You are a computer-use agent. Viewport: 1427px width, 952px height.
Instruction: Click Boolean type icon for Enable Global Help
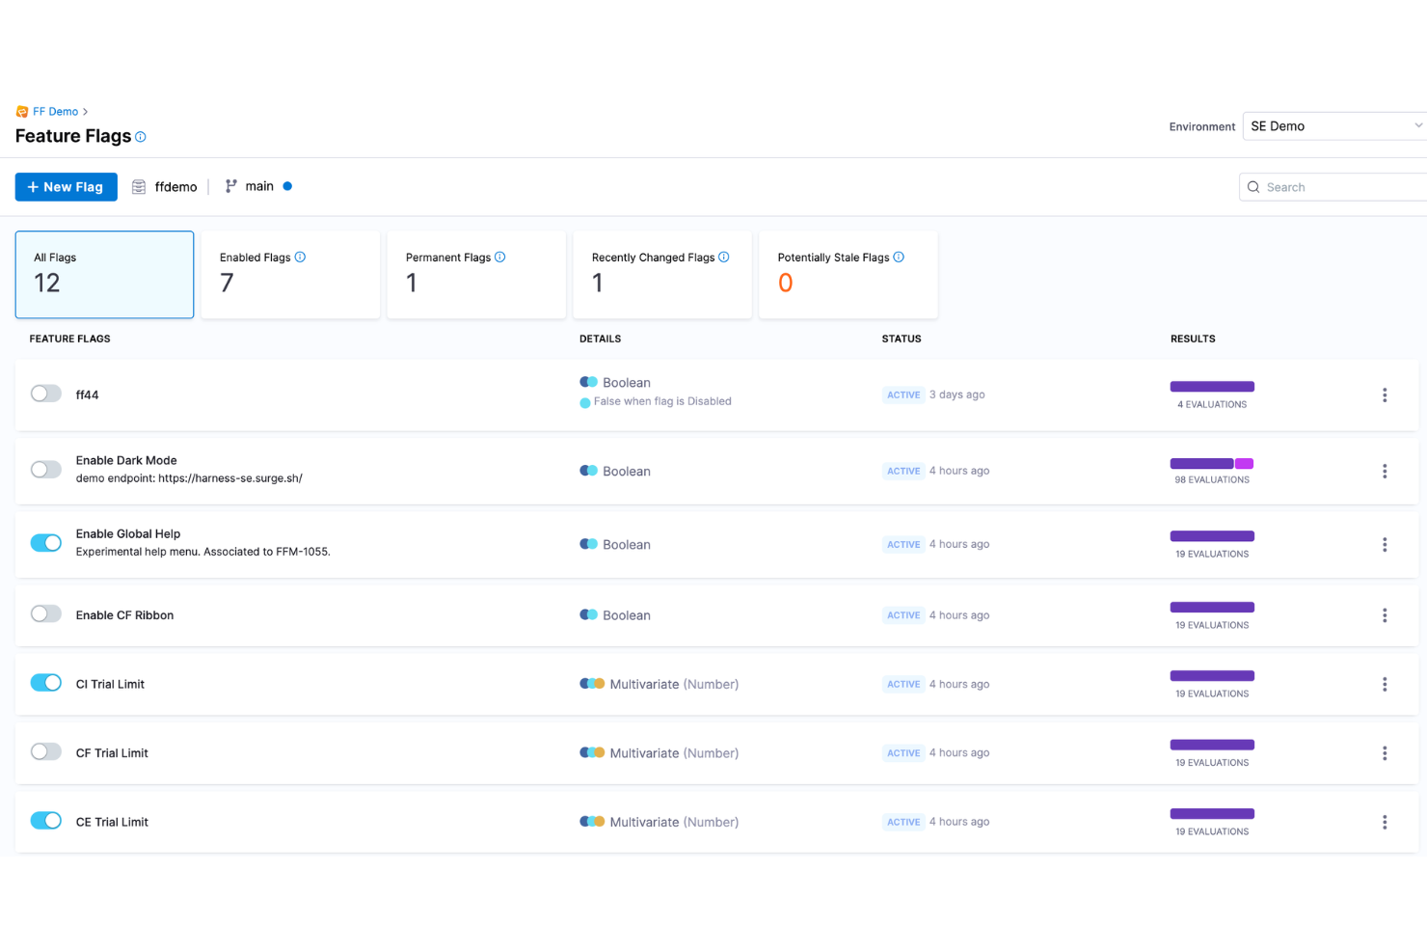pyautogui.click(x=588, y=544)
